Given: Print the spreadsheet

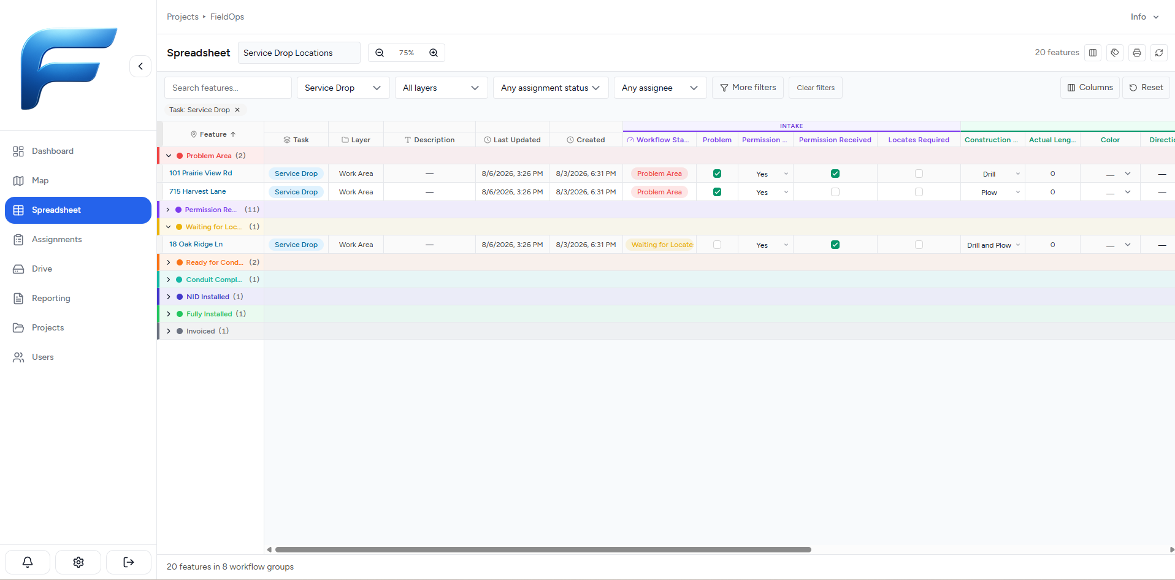Looking at the screenshot, I should 1137,53.
